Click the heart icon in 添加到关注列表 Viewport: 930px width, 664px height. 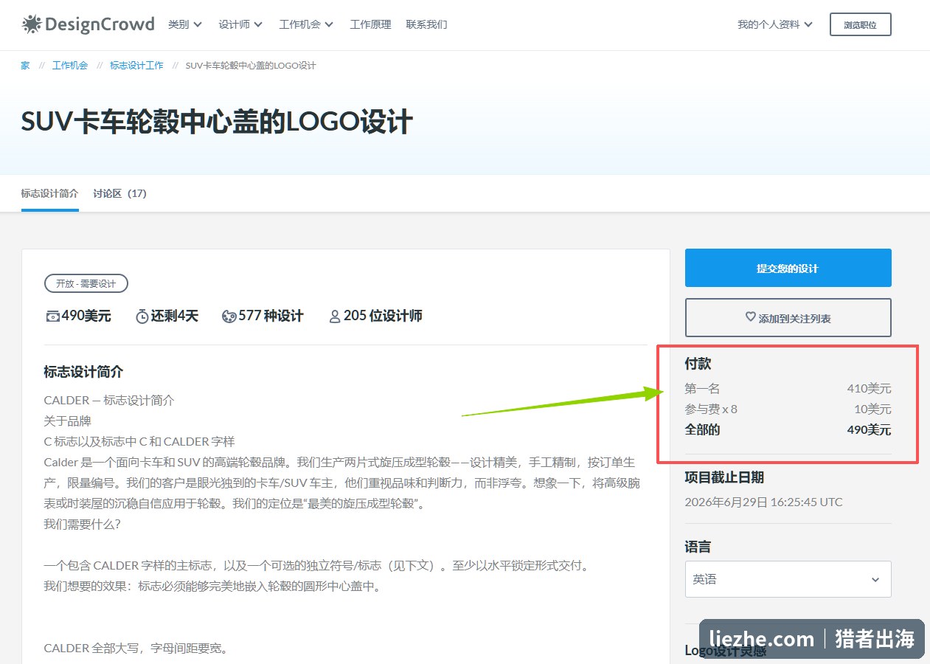pyautogui.click(x=751, y=317)
